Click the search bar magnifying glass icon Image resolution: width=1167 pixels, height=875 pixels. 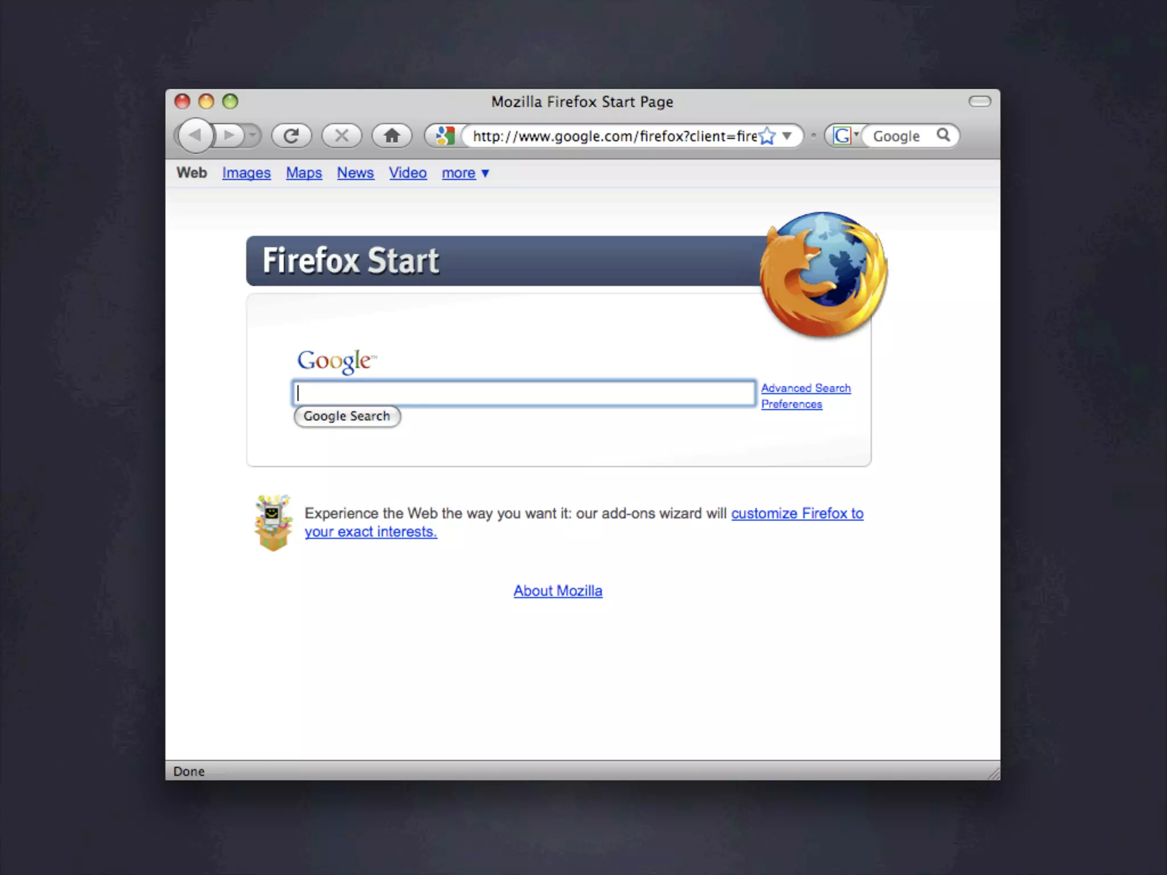click(943, 135)
